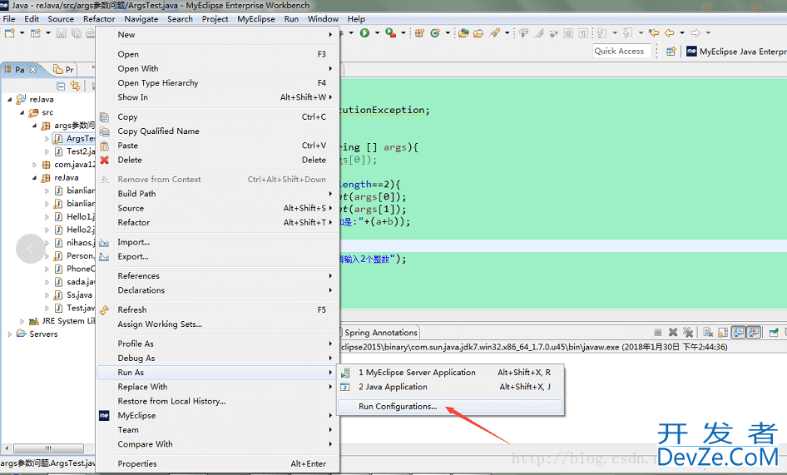Click the Run green play toolbar icon
This screenshot has width=787, height=475.
365,32
